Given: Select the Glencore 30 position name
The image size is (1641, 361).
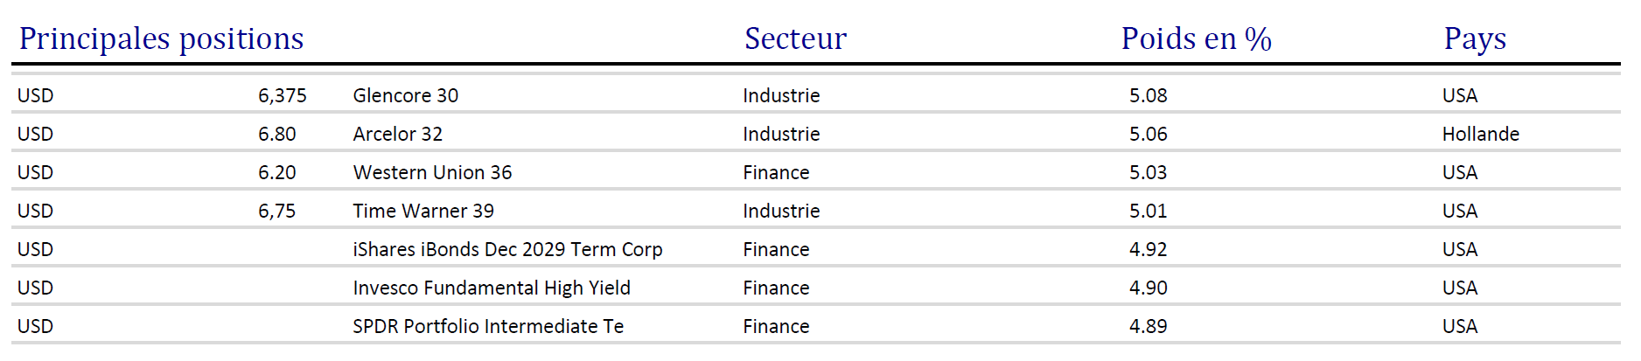Looking at the screenshot, I should 405,95.
